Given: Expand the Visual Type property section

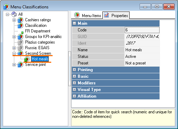Looking at the screenshot, I should (x=74, y=90).
